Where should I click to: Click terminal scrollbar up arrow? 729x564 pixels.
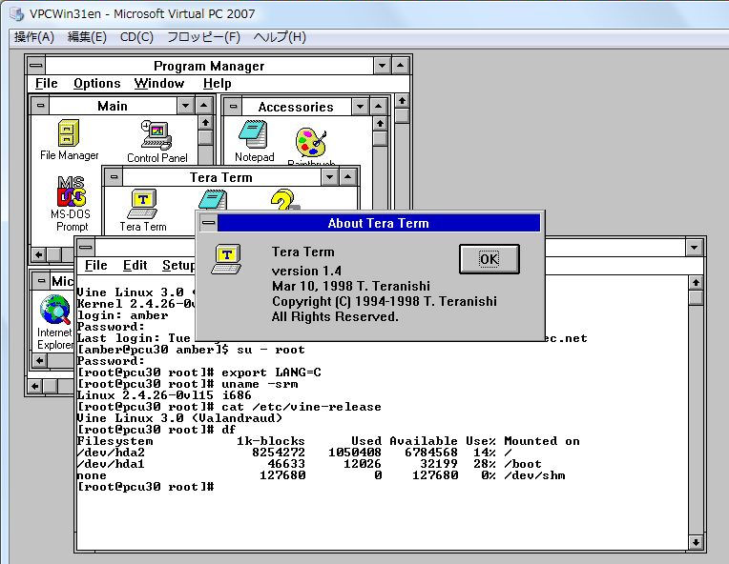click(696, 282)
